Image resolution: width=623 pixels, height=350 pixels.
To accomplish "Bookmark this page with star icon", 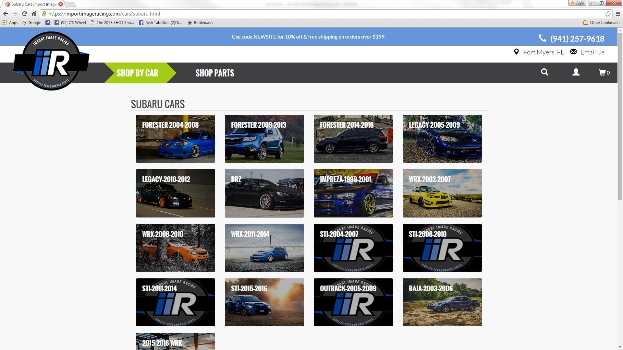I will 608,14.
